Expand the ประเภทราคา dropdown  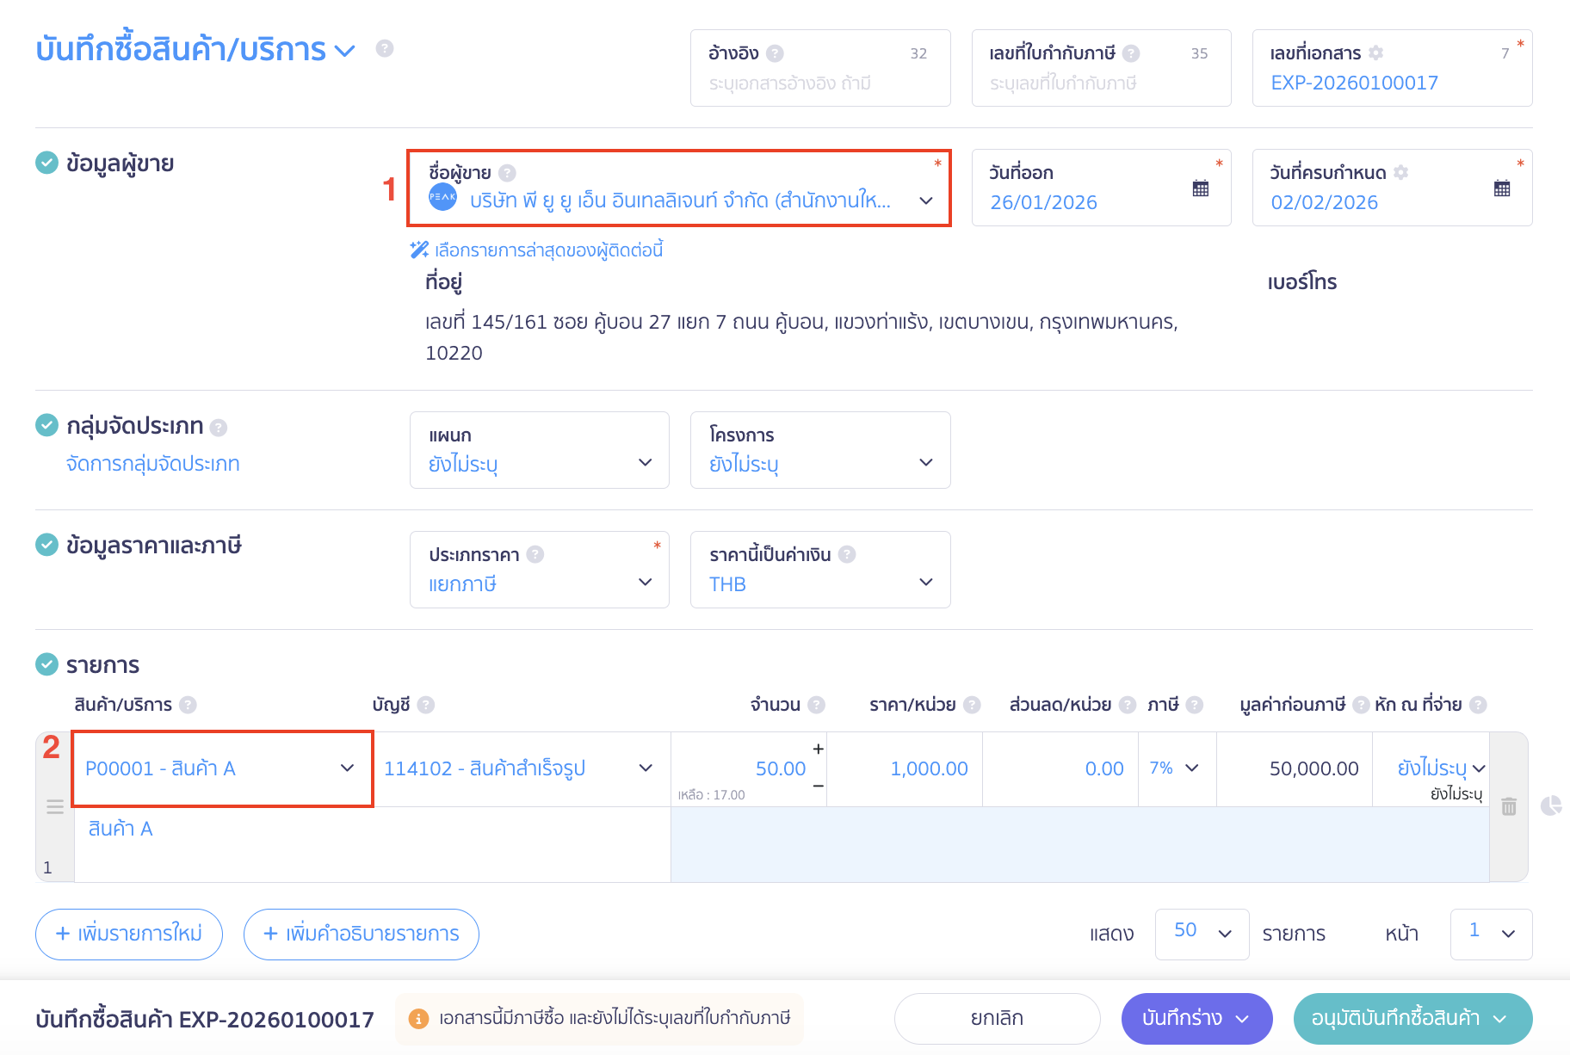[x=539, y=570]
